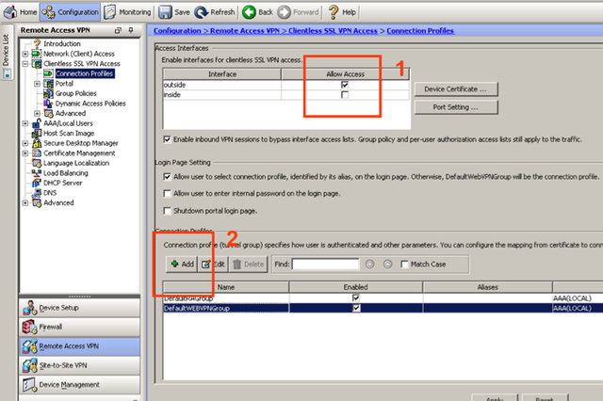
Task: Expand Network (Client) Access node
Action: 25,54
